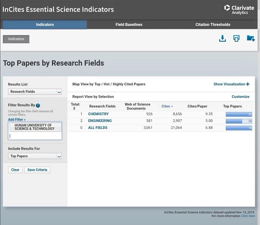Click Chemistry cites/paper value 9.35
The width and height of the screenshot is (260, 225).
(x=209, y=114)
